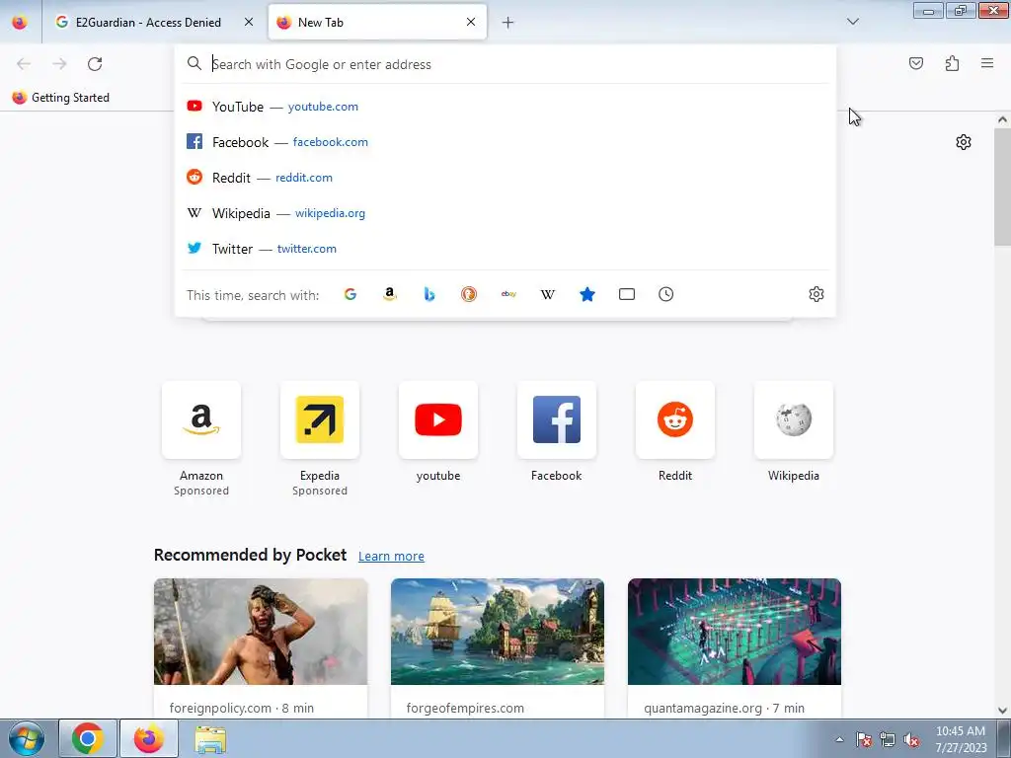Image resolution: width=1011 pixels, height=758 pixels.
Task: Open the Firefox application menu
Action: click(x=987, y=63)
